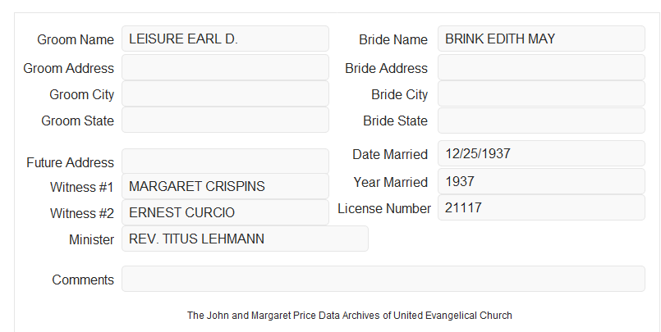Select the Future Address field
The width and height of the screenshot is (661, 332).
225,161
